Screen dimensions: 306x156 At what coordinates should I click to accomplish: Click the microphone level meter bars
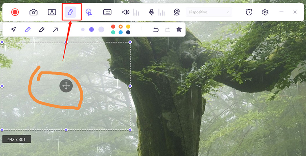pos(161,12)
